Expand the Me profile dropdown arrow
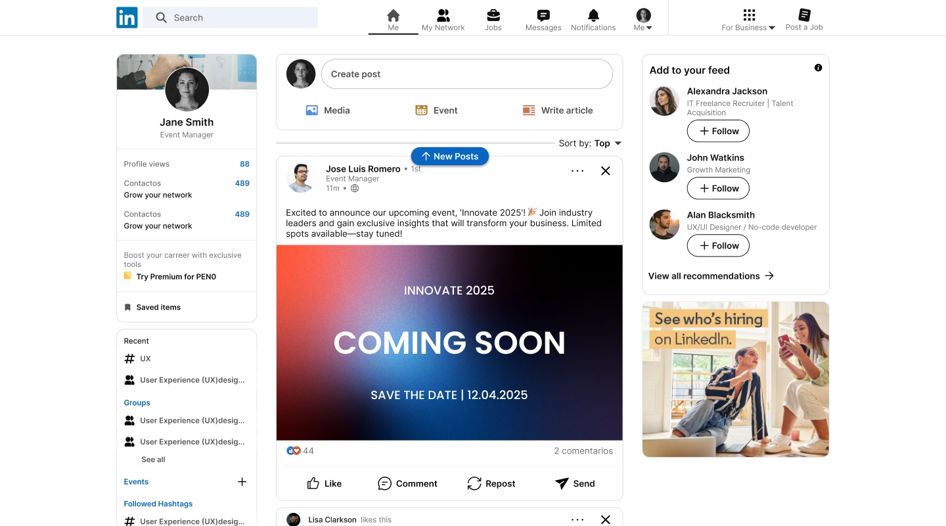 point(650,27)
